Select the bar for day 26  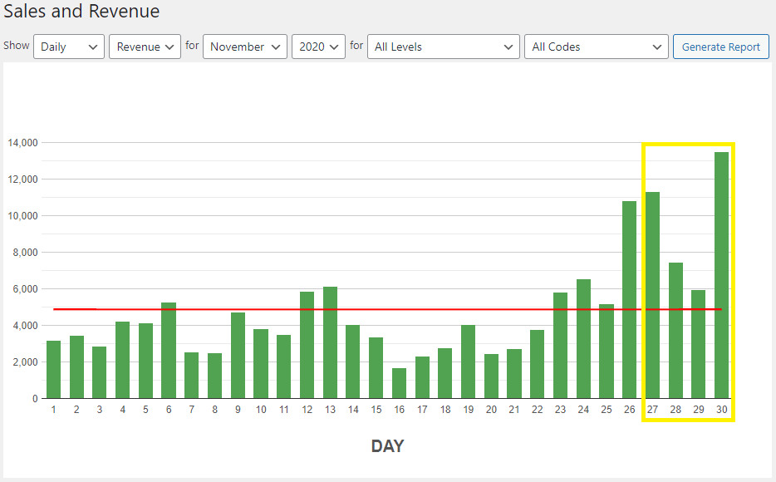629,299
